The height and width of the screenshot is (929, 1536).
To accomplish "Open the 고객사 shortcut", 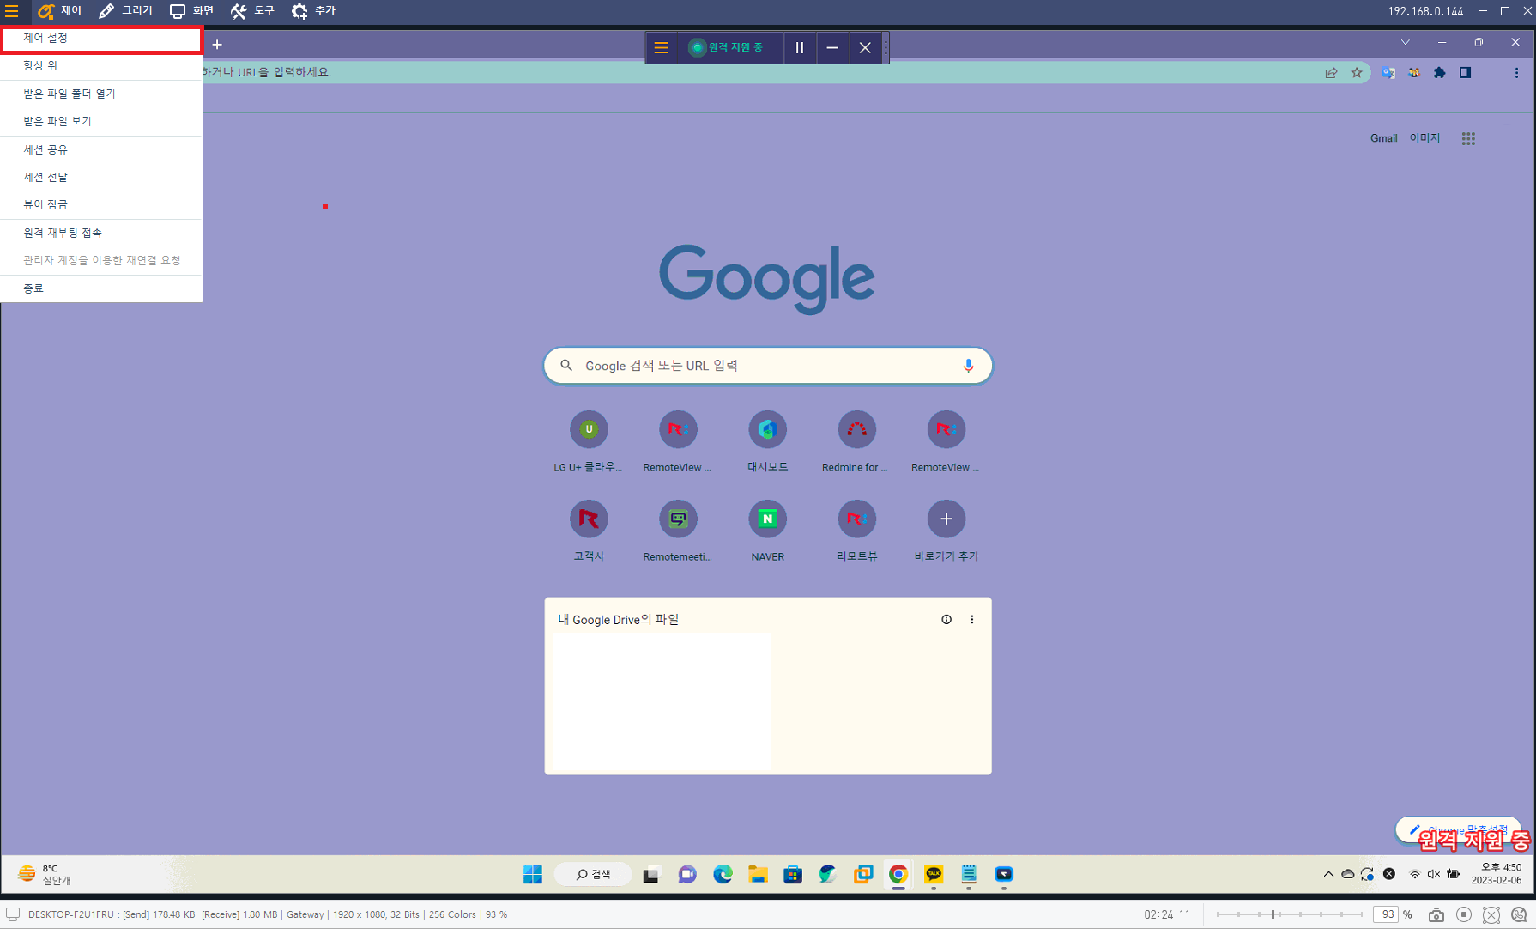I will pyautogui.click(x=589, y=532).
